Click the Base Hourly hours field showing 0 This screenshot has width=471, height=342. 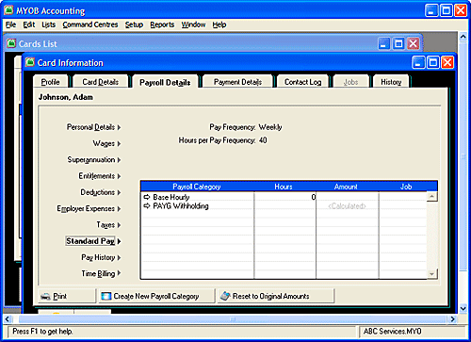pos(285,197)
